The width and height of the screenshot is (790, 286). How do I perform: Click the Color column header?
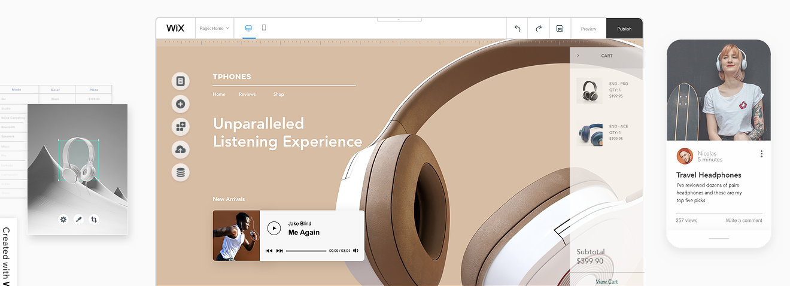pyautogui.click(x=55, y=90)
